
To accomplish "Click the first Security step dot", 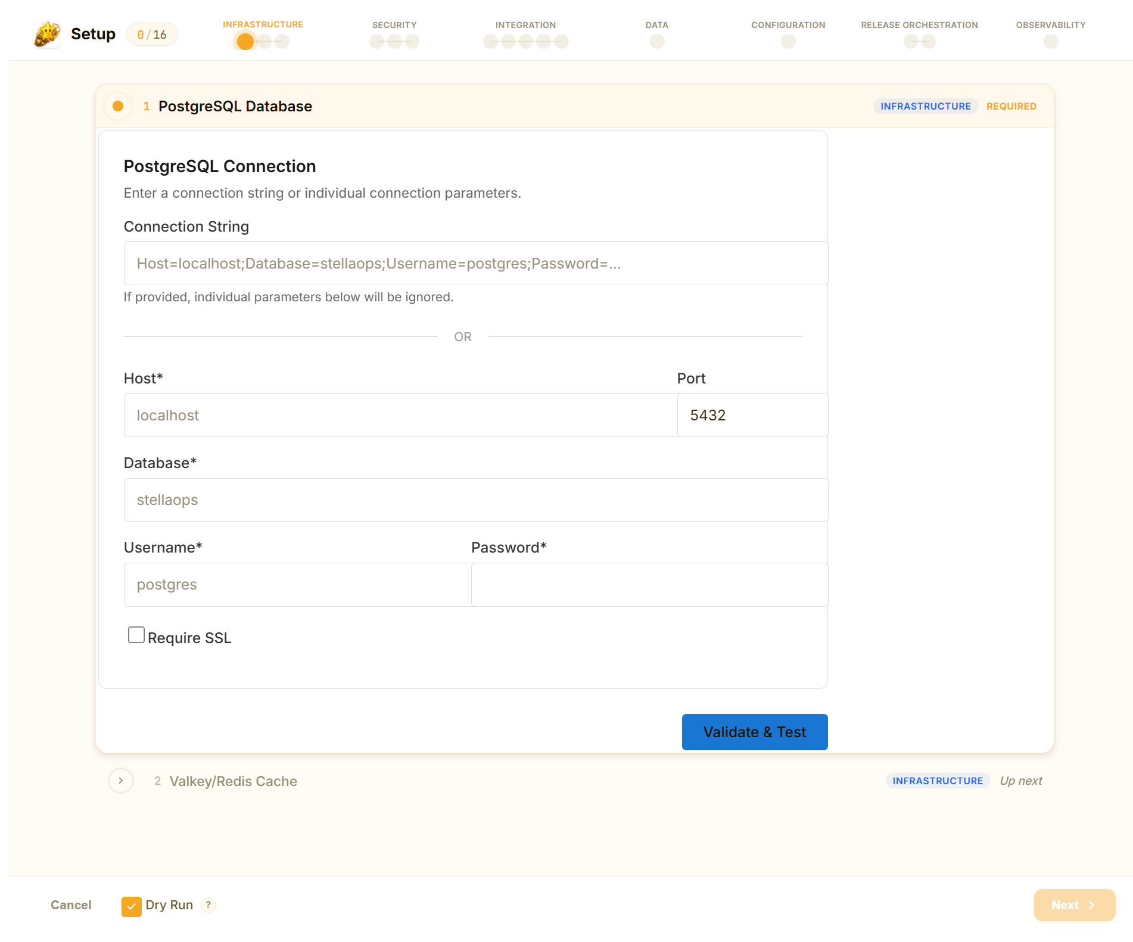I will coord(377,42).
